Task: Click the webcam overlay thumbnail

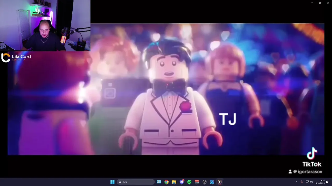Action: [x=45, y=26]
